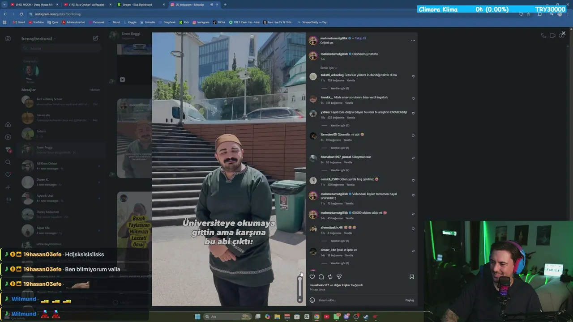Open OBS Studio from the taskbar
Viewport: 573px width, 322px height.
point(356,317)
